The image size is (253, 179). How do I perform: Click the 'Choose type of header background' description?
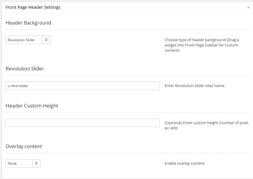[202, 45]
